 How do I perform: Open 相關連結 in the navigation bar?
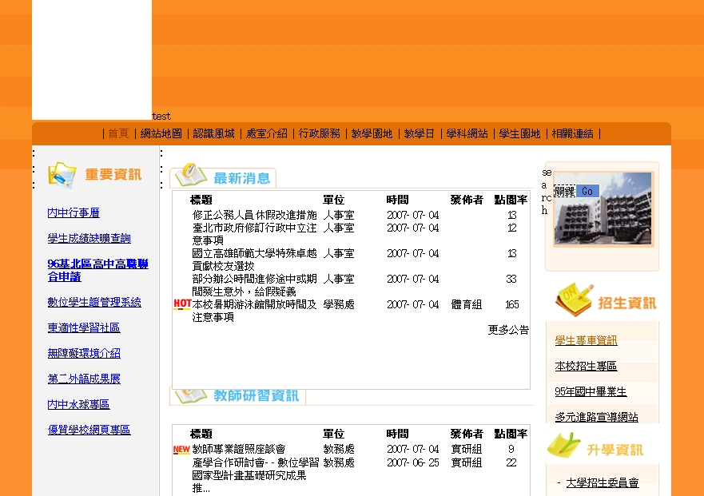click(x=573, y=133)
